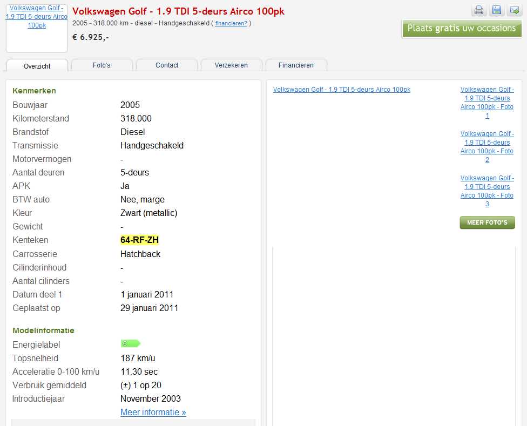
Task: Click the price € 6.925,-
Action: [x=91, y=37]
